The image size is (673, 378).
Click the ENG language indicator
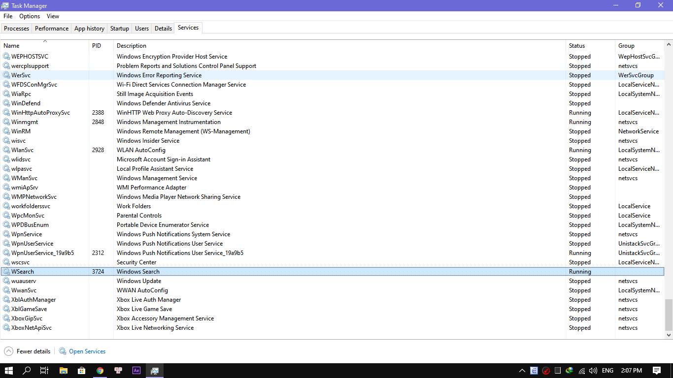(607, 371)
